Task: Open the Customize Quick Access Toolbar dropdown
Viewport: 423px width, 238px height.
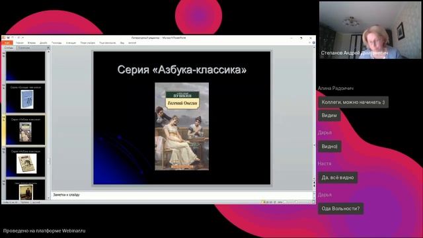Action: point(23,38)
